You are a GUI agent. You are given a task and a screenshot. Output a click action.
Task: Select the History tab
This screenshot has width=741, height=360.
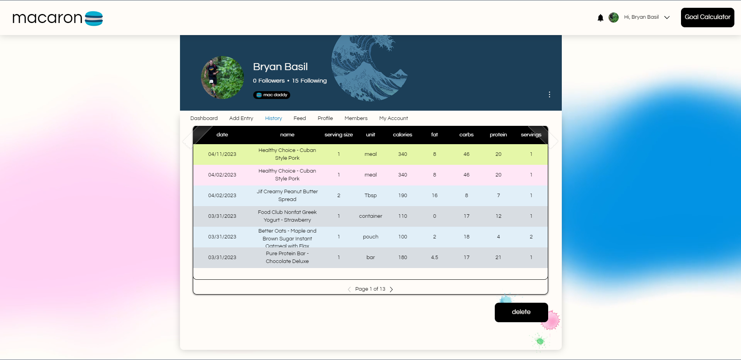tap(273, 118)
